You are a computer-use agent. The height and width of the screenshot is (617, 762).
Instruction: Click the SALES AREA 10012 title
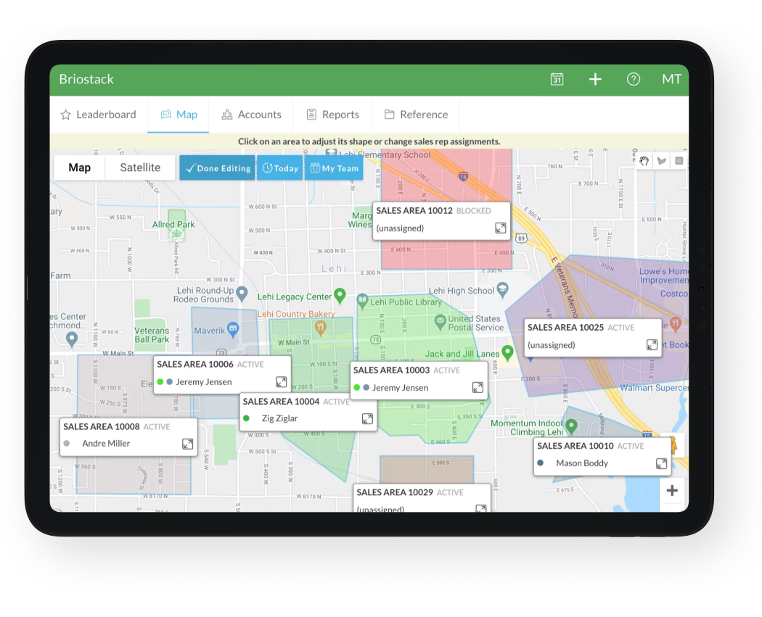point(414,211)
